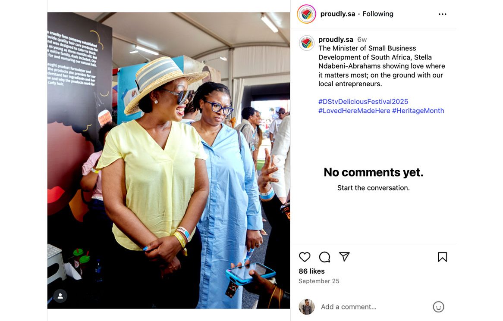Open the emoji picker smiley icon
The height and width of the screenshot is (321, 503).
click(x=438, y=307)
